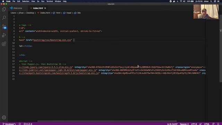Open the notifications bell in the status bar
Viewport: 222px width, 125px height.
pos(218,124)
